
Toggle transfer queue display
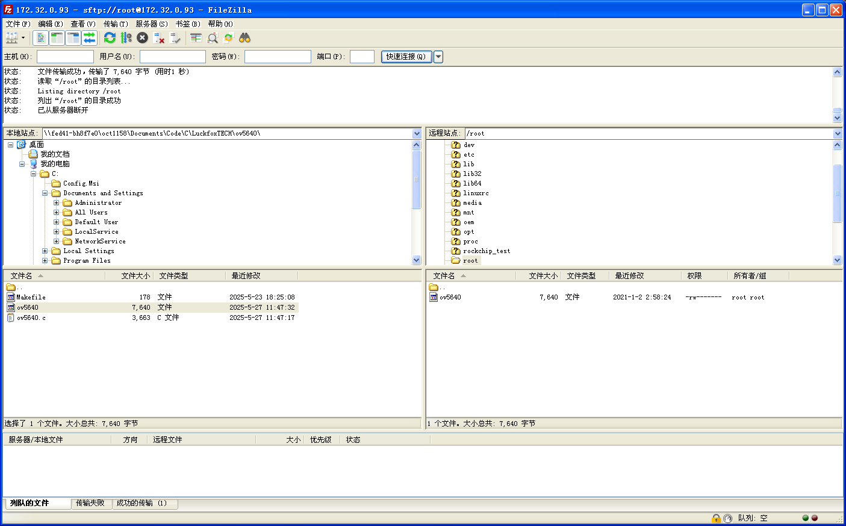point(89,38)
